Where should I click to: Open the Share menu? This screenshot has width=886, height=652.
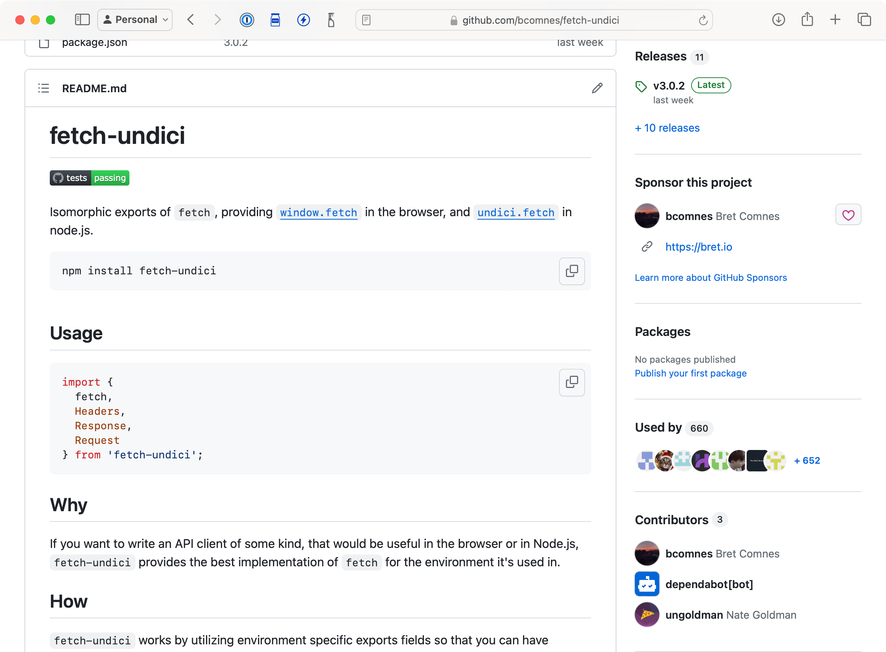807,19
